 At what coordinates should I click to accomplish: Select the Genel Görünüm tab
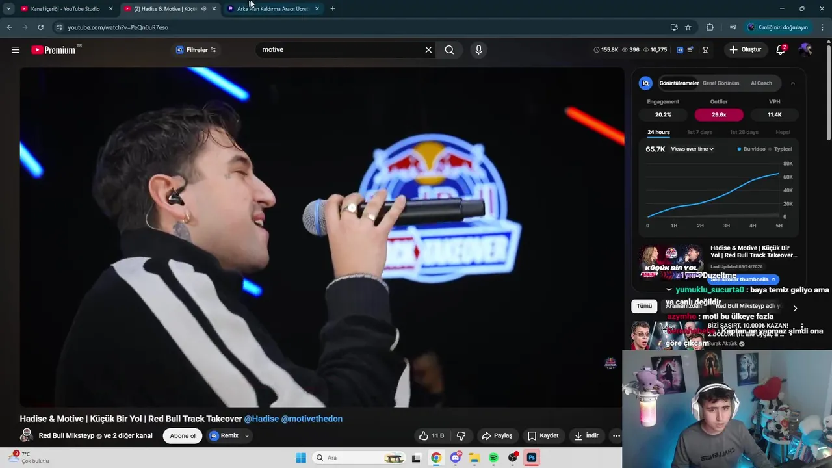point(721,83)
